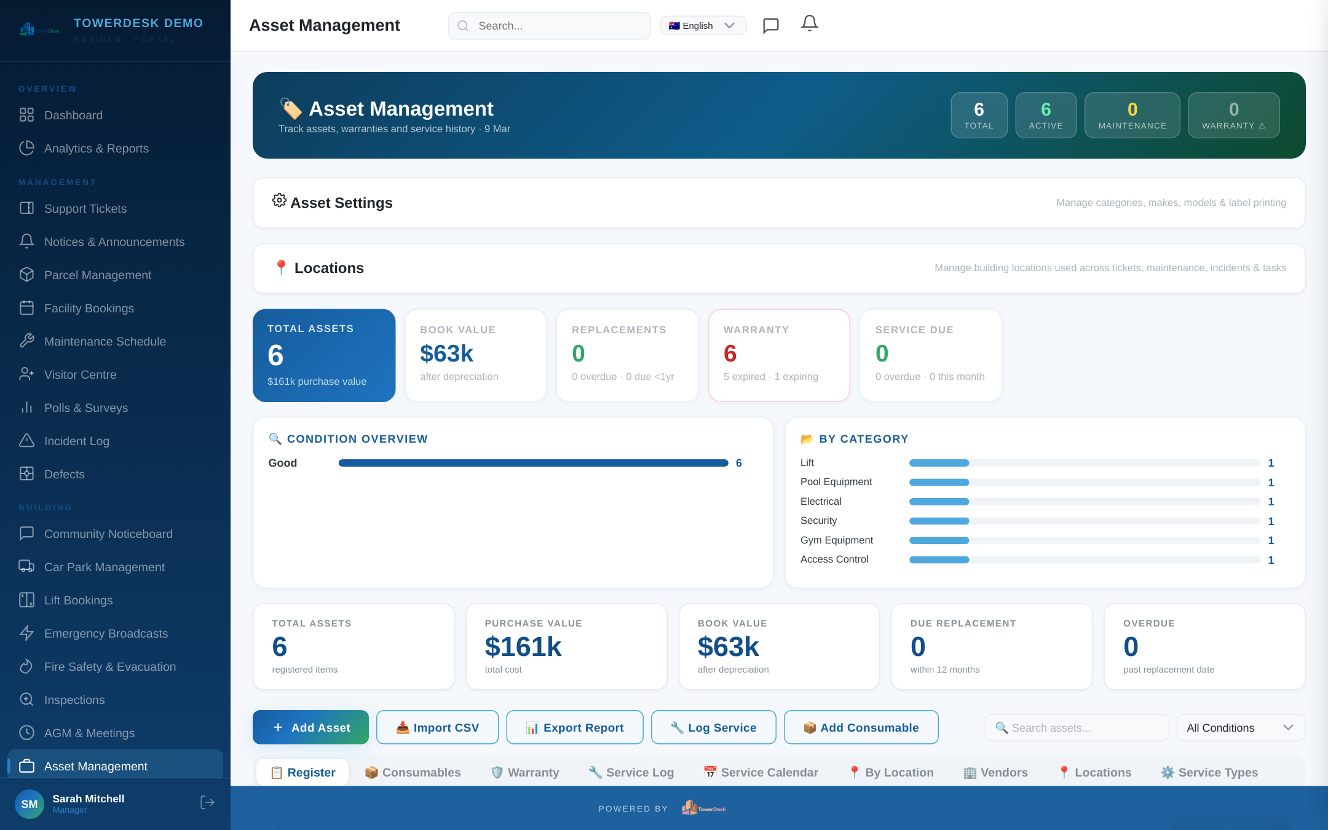Viewport: 1328px width, 830px height.
Task: Open Parcel Management
Action: click(x=97, y=275)
